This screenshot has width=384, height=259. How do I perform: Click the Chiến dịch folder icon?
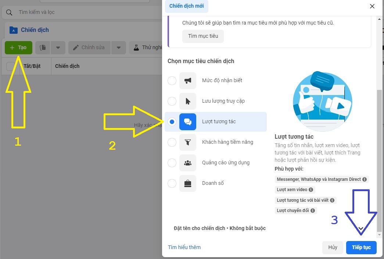click(x=13, y=30)
